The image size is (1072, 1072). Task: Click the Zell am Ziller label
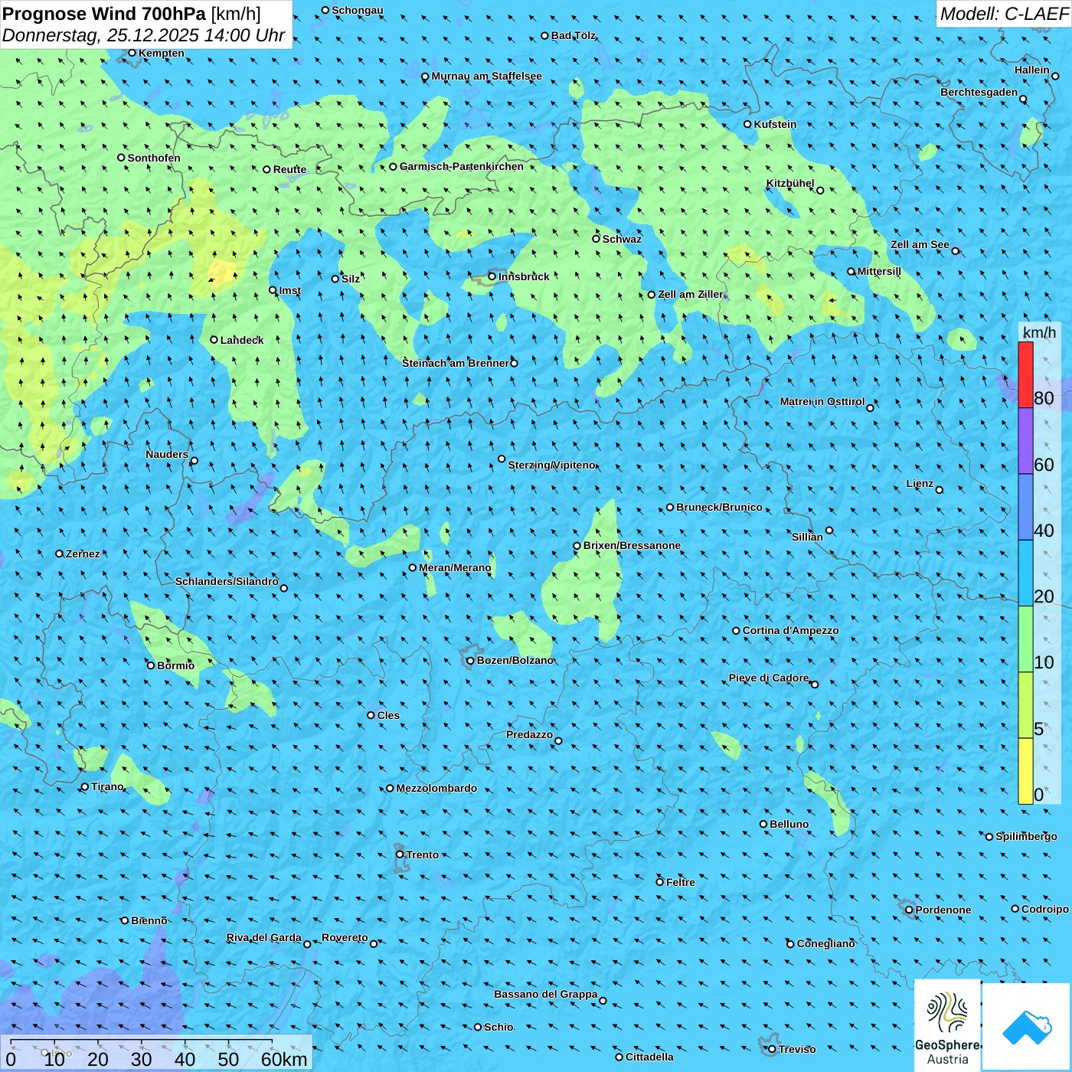tap(691, 294)
